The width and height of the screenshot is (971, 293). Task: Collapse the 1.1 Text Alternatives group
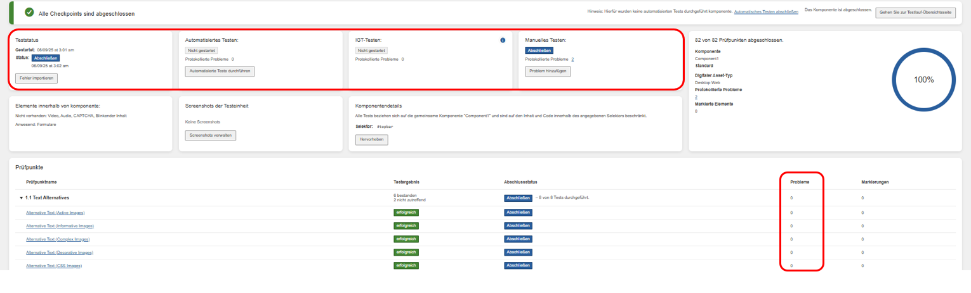click(x=21, y=198)
